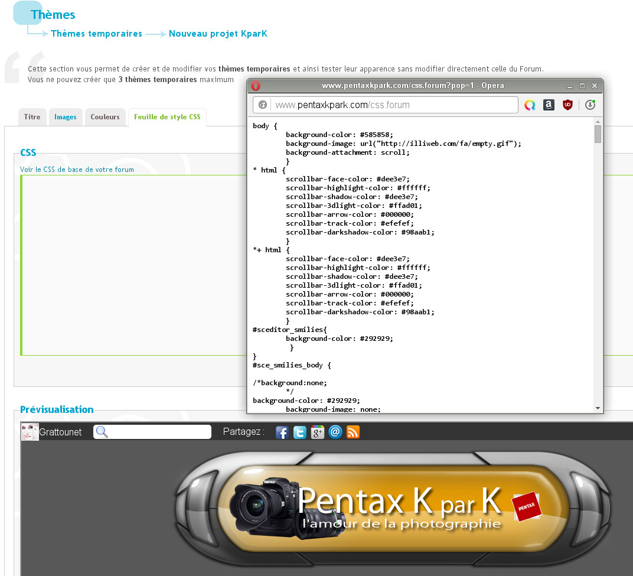
Task: Share on Google Plus icon in the preview
Action: [x=317, y=432]
